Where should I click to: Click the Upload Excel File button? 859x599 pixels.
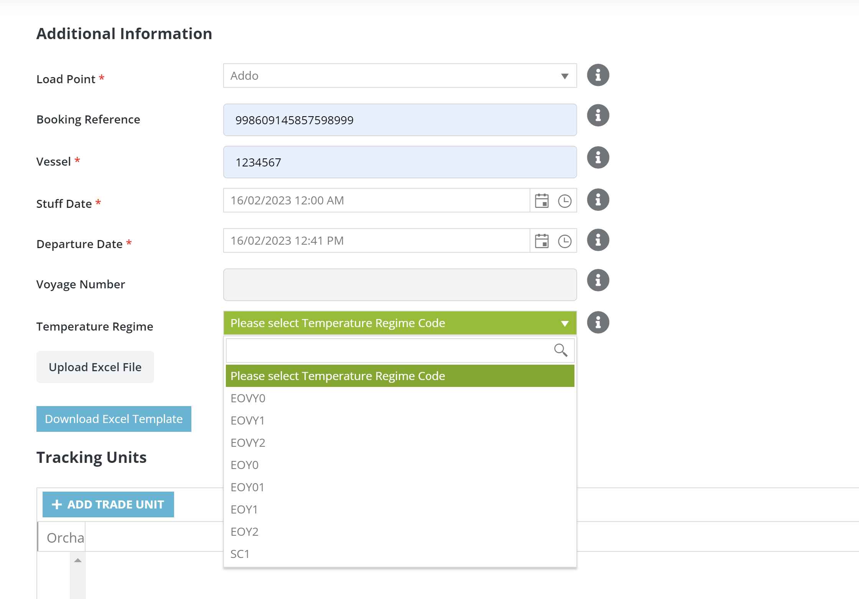(x=95, y=367)
